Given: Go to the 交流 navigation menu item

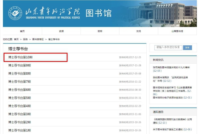Looking at the screenshot, I should [138, 31].
